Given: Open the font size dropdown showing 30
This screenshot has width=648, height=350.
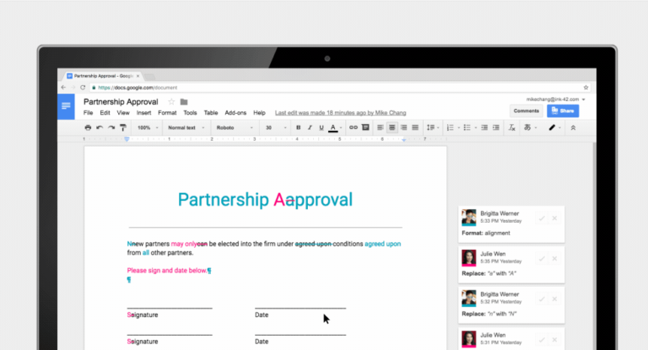Looking at the screenshot, I should [x=276, y=127].
